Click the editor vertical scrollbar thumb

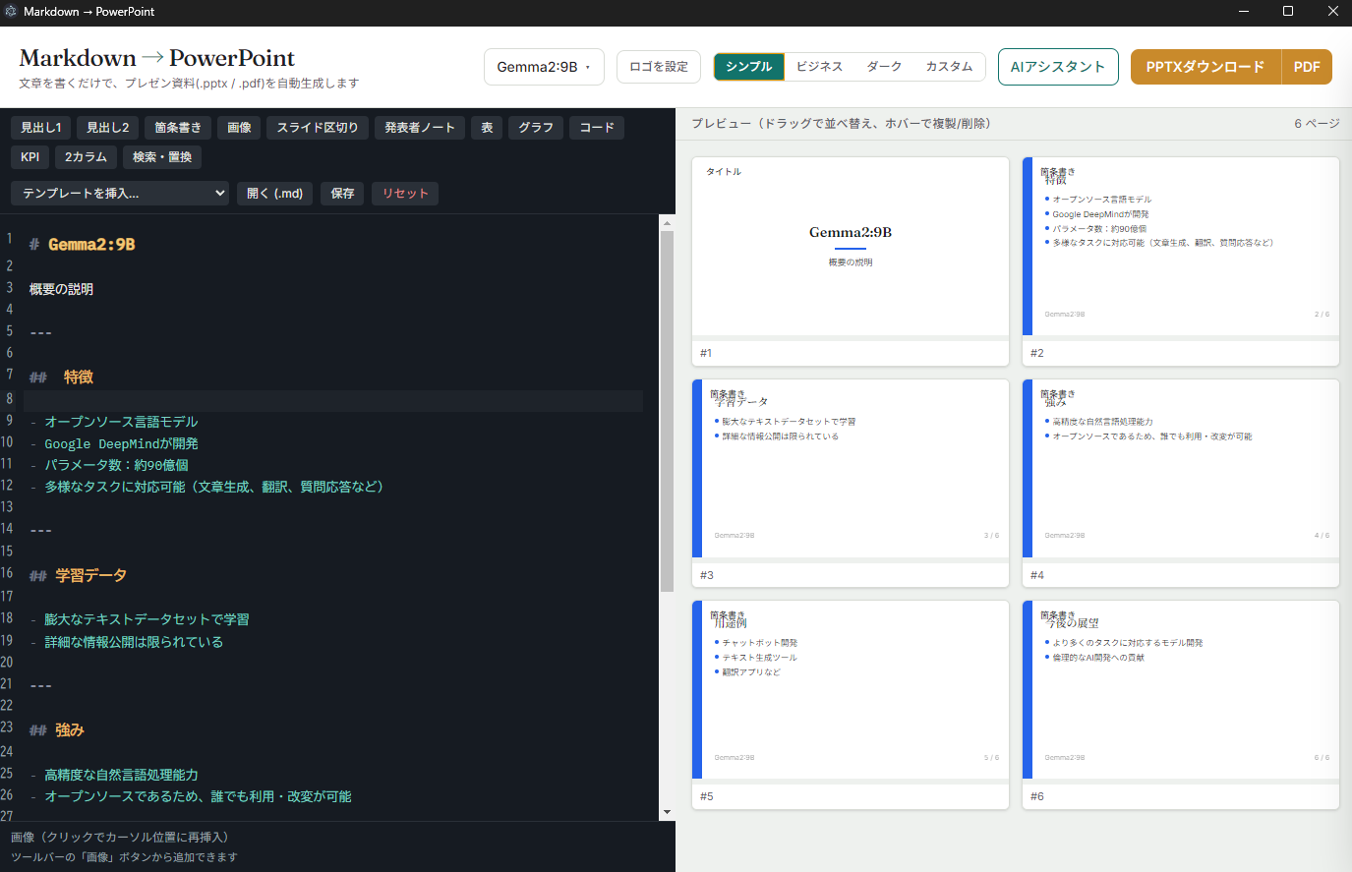point(667,411)
